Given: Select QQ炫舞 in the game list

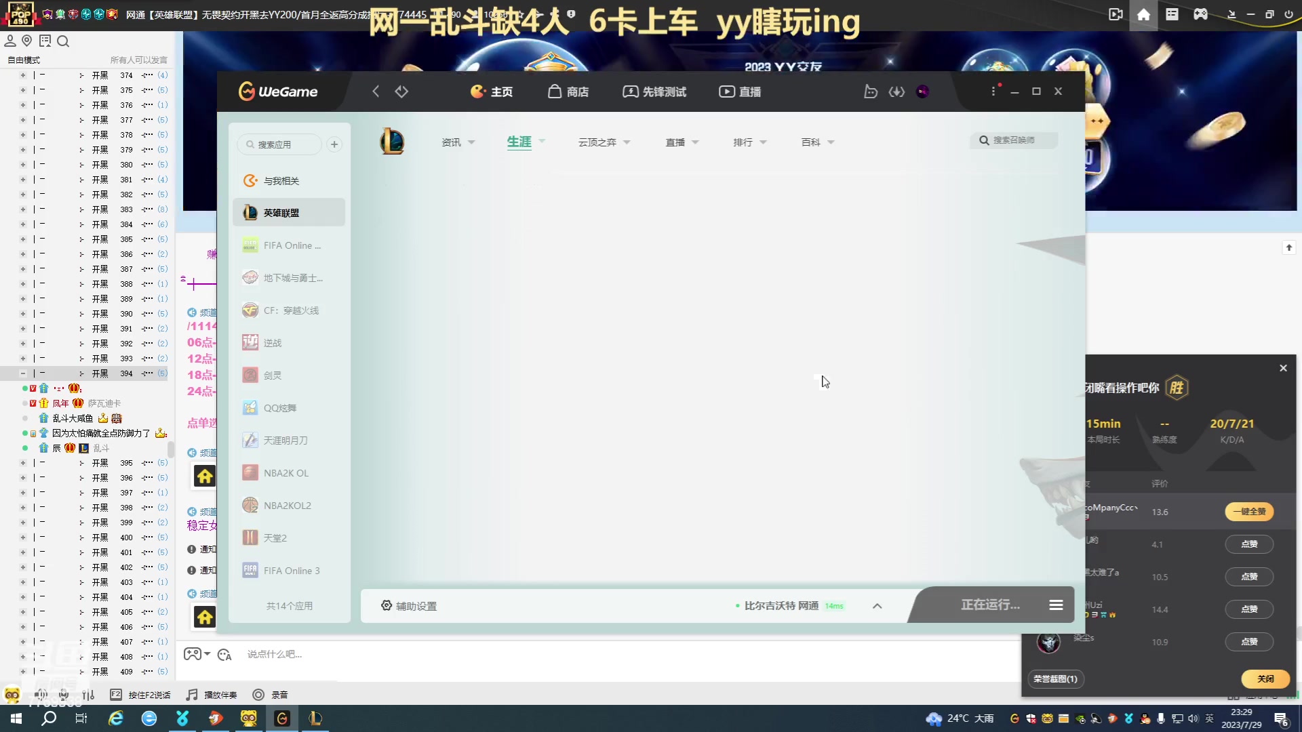Looking at the screenshot, I should tap(289, 408).
